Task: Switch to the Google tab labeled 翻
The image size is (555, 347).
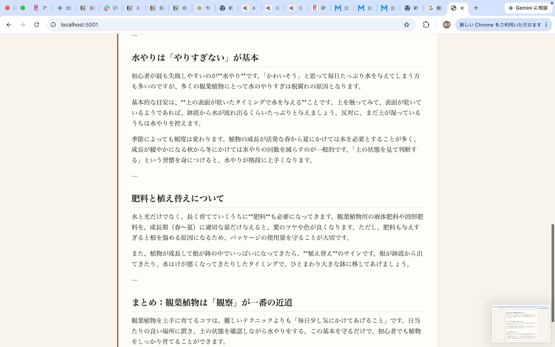Action: (x=434, y=8)
